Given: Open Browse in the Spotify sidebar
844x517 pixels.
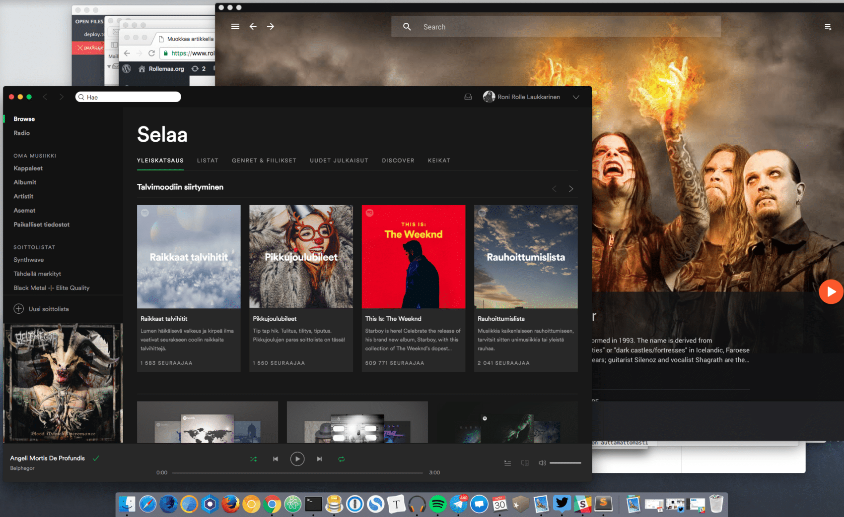Looking at the screenshot, I should point(24,119).
